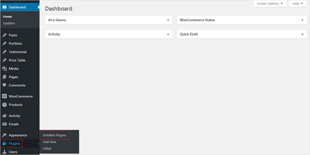310x155 pixels.
Task: Open the Price Table menu label
Action: [x=17, y=60]
